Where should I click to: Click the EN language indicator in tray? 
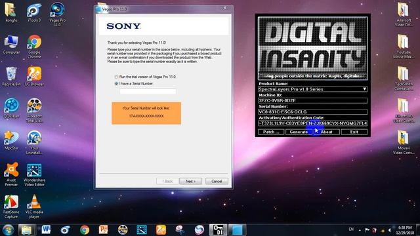[351, 229]
